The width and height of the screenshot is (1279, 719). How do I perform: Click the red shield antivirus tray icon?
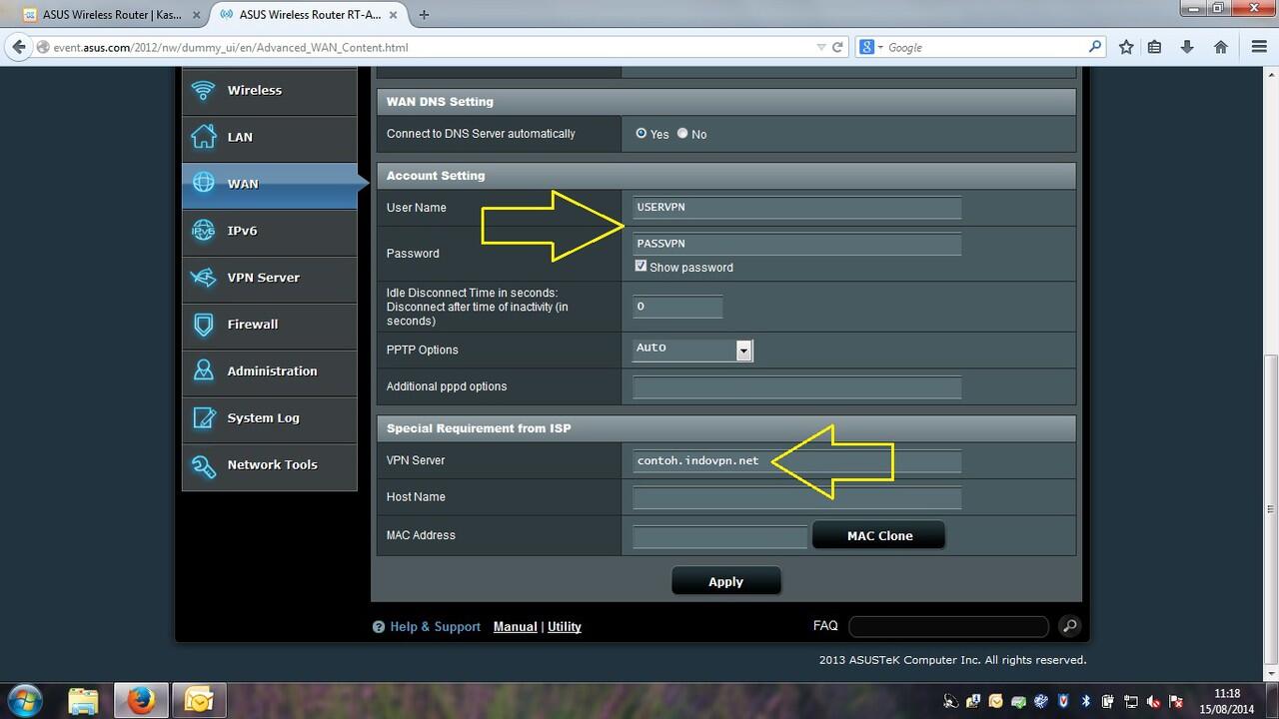click(x=1063, y=702)
